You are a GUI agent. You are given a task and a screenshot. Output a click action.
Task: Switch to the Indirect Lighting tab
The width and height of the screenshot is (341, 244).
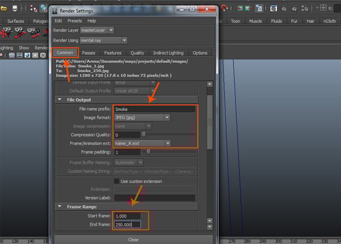point(168,53)
